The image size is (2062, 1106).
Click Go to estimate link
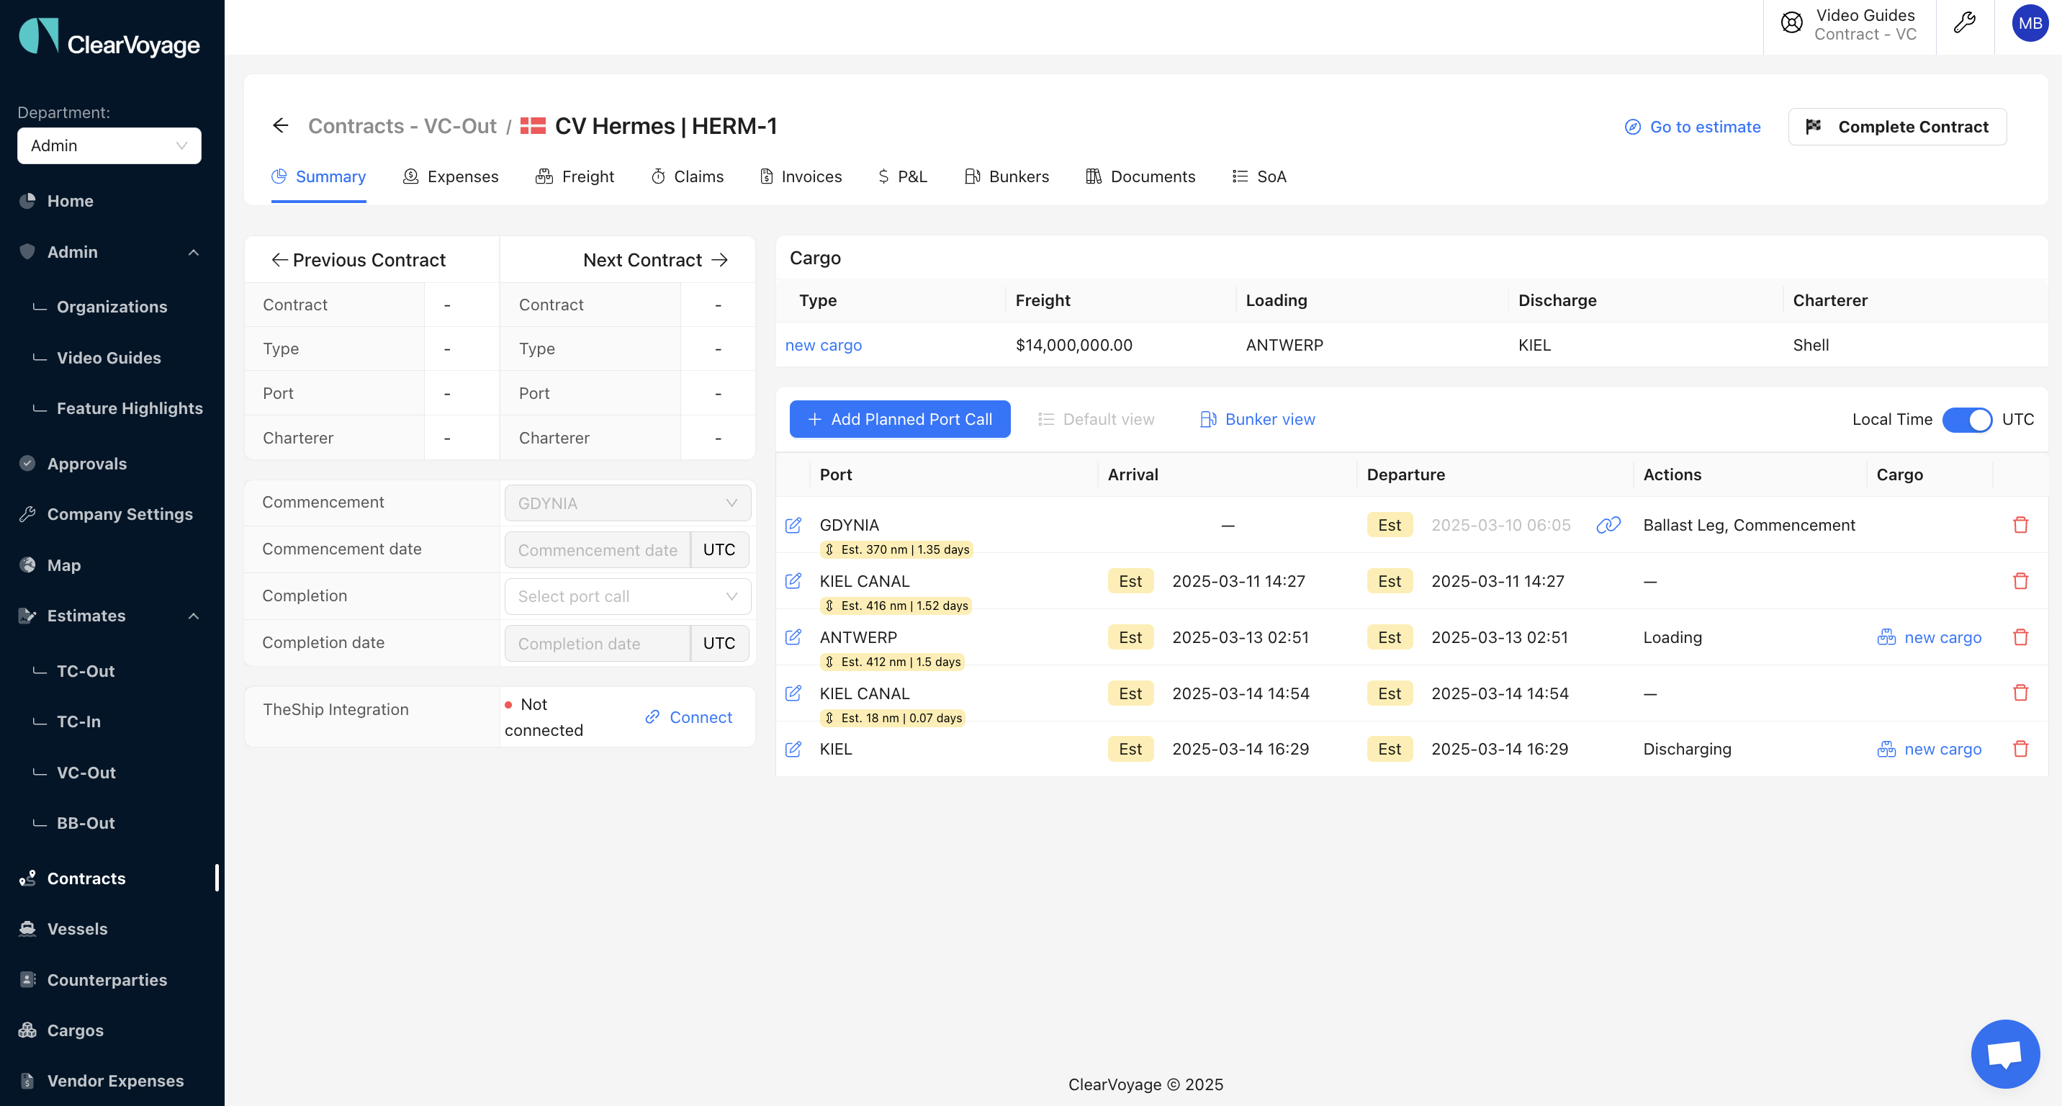click(1692, 127)
